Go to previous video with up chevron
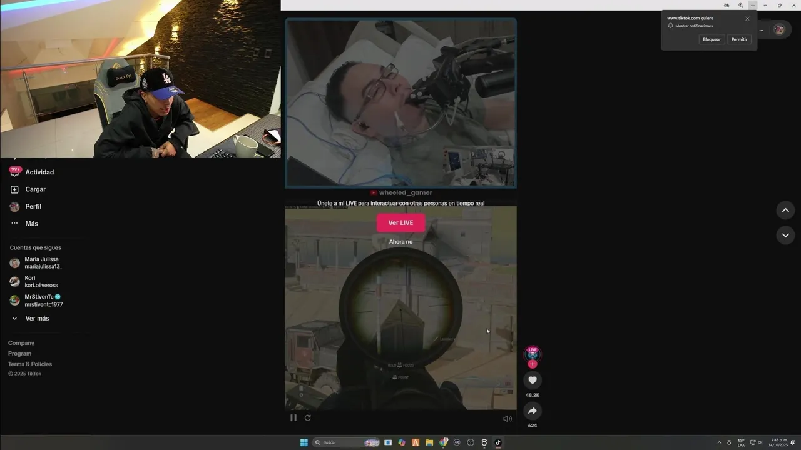Screen dimensions: 801x450 coord(785,211)
